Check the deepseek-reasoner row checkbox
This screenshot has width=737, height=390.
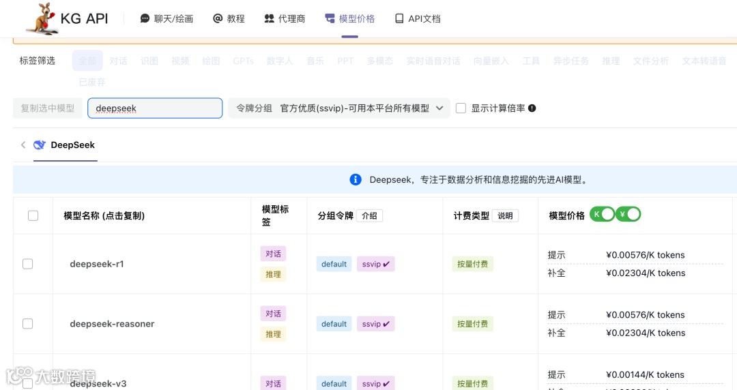click(28, 324)
